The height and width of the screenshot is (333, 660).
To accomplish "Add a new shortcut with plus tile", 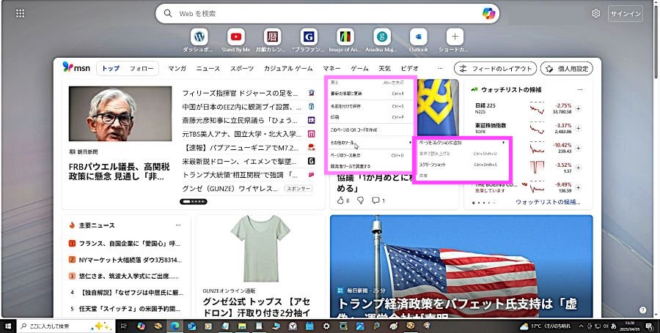I will (x=455, y=37).
